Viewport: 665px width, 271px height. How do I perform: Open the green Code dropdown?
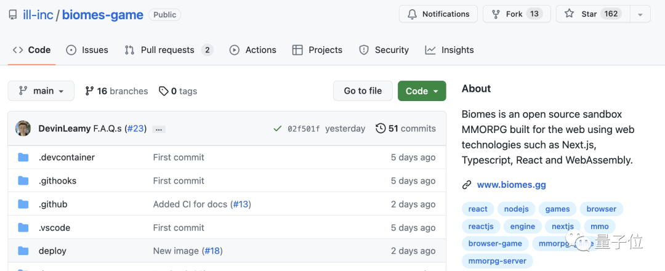coord(421,91)
